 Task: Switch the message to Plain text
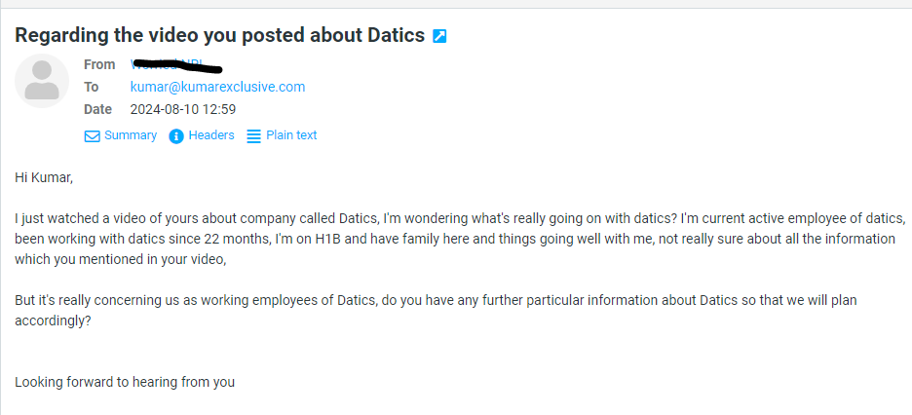pyautogui.click(x=291, y=135)
